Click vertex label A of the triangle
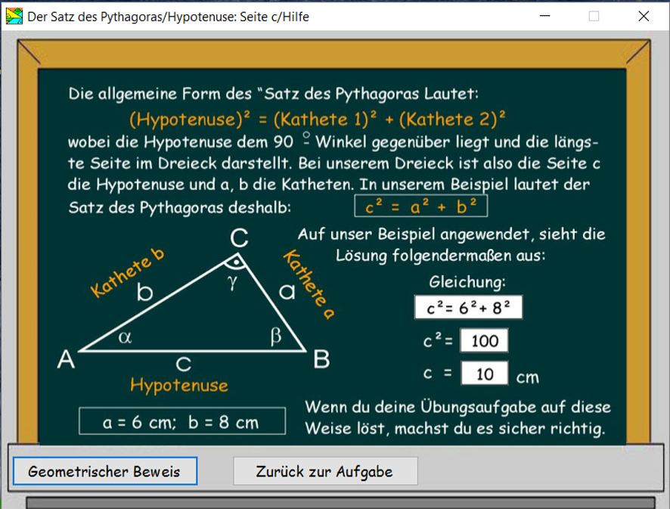Image resolution: width=670 pixels, height=509 pixels. click(x=67, y=361)
